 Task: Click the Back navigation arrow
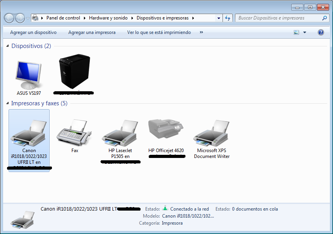(9, 18)
